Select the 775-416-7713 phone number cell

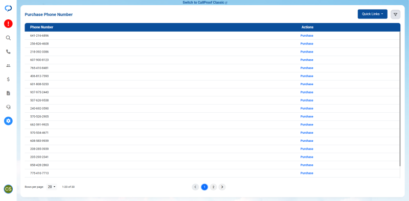(39, 173)
